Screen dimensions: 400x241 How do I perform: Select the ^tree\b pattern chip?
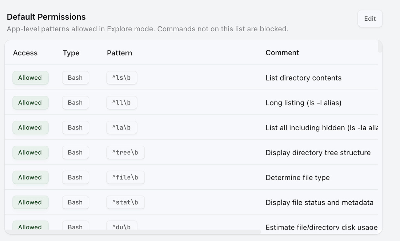tap(125, 153)
